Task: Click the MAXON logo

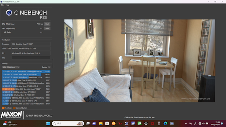Action: tap(11, 115)
